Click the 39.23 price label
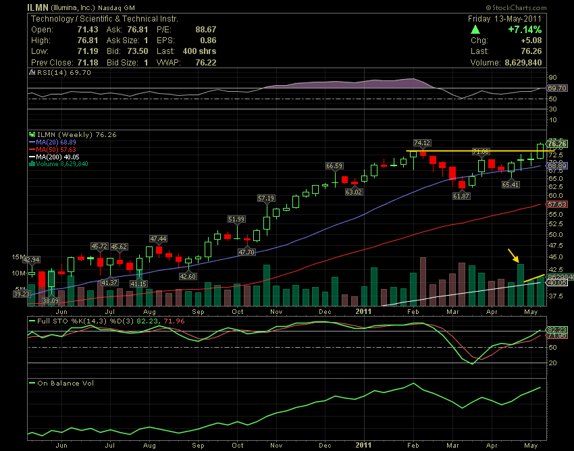 tap(22, 293)
